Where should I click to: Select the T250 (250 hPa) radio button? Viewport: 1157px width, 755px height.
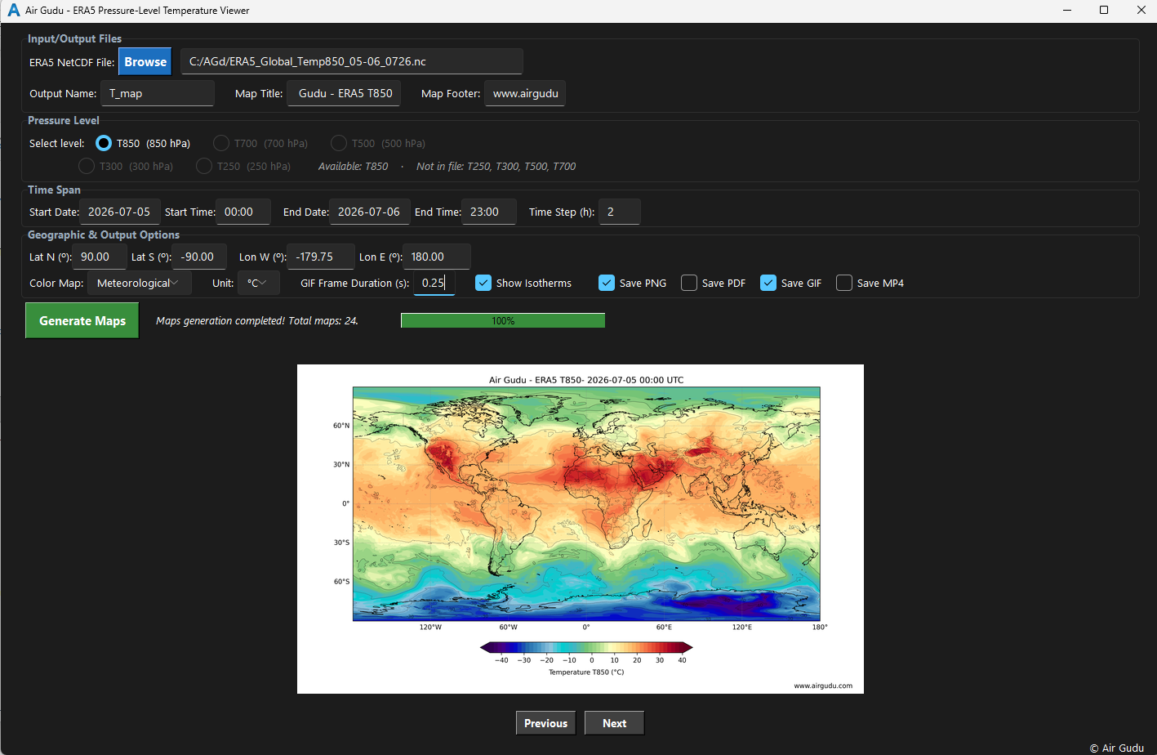(204, 166)
